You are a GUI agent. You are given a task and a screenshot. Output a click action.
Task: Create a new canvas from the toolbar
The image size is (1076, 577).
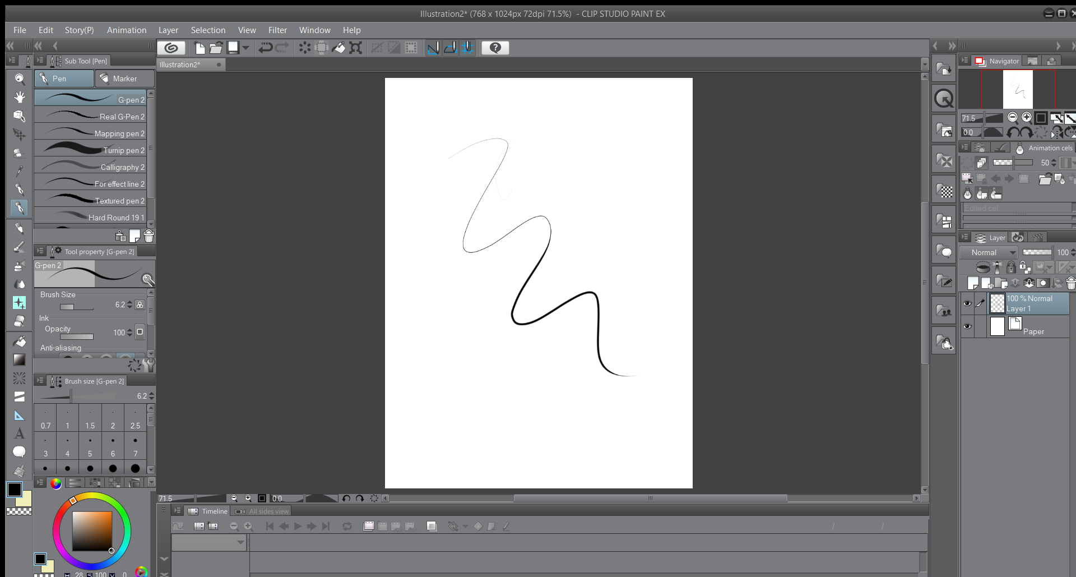(x=200, y=48)
